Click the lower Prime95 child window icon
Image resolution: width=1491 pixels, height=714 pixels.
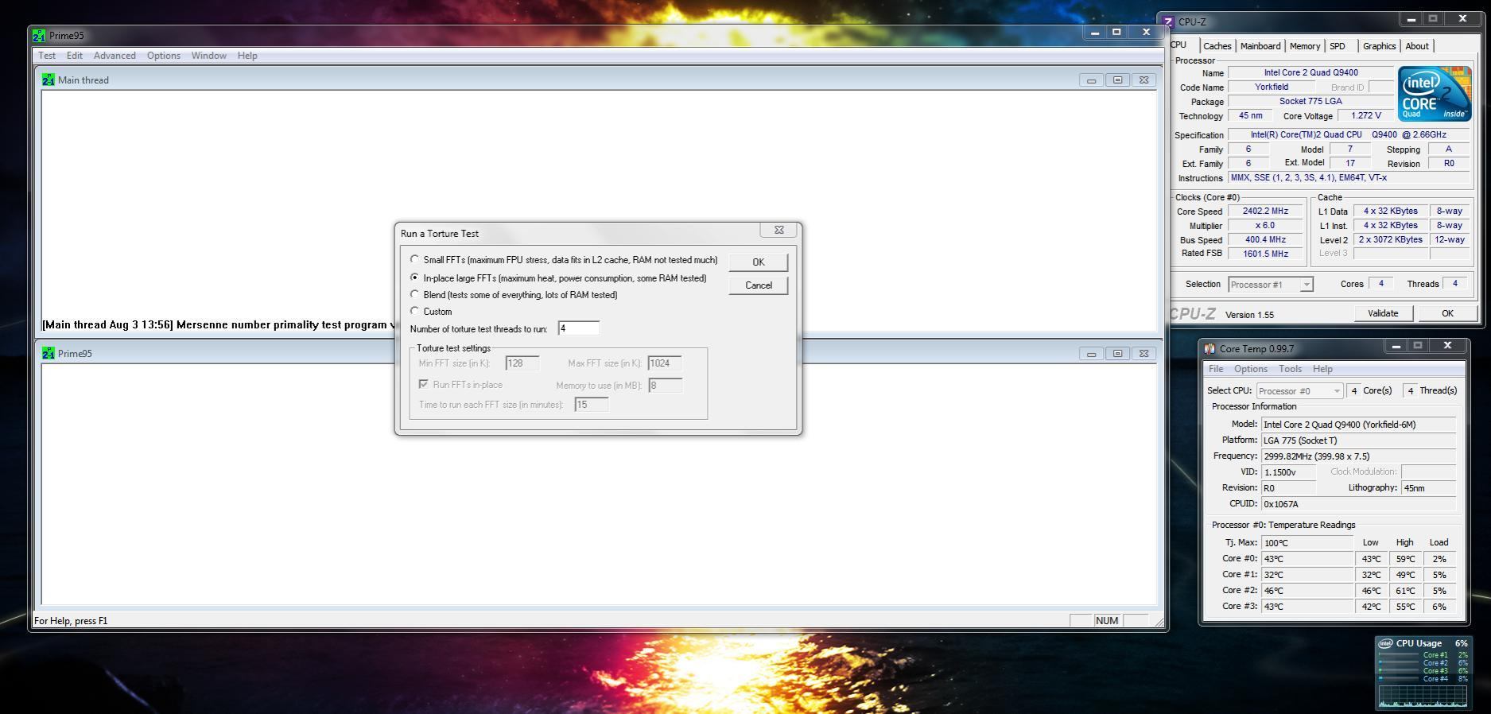pyautogui.click(x=49, y=354)
